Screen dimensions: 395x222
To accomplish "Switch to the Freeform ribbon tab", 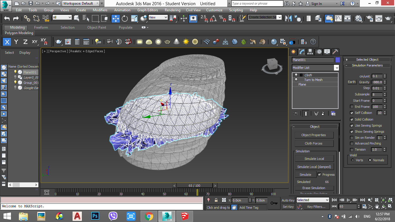I will pos(41,27).
